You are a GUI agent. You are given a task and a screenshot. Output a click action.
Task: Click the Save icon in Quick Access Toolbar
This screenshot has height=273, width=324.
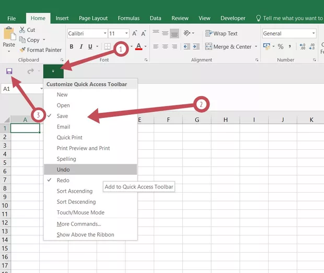pyautogui.click(x=9, y=71)
